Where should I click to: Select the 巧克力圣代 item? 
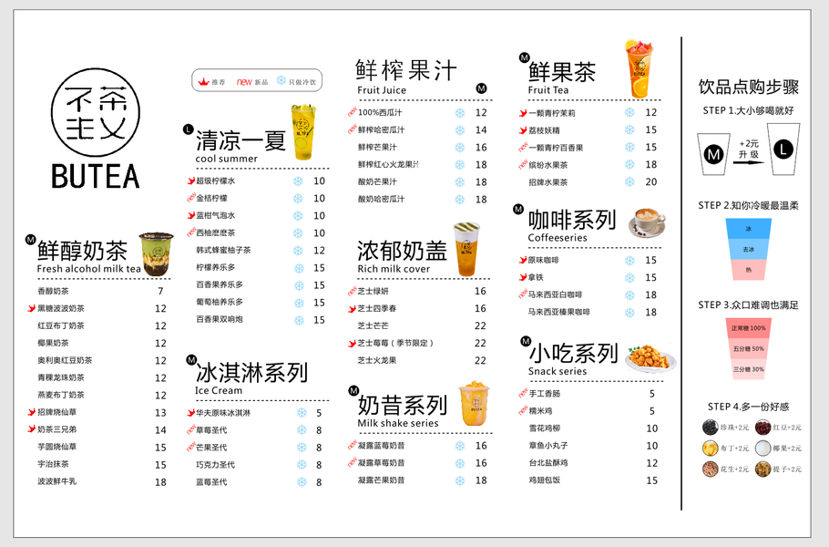pyautogui.click(x=215, y=464)
